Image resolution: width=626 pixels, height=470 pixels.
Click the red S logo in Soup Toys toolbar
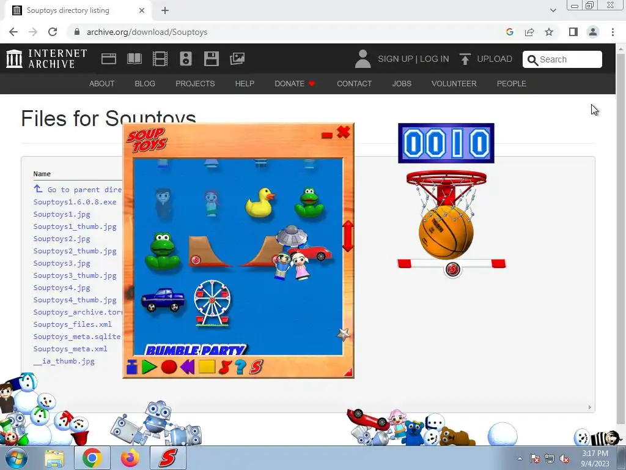(x=256, y=367)
